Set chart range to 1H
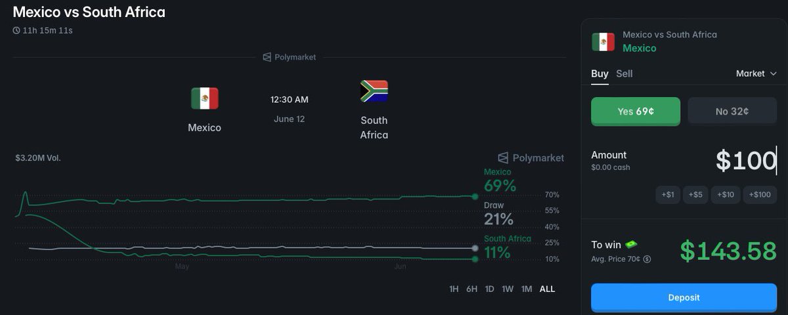788x315 pixels. pos(454,289)
